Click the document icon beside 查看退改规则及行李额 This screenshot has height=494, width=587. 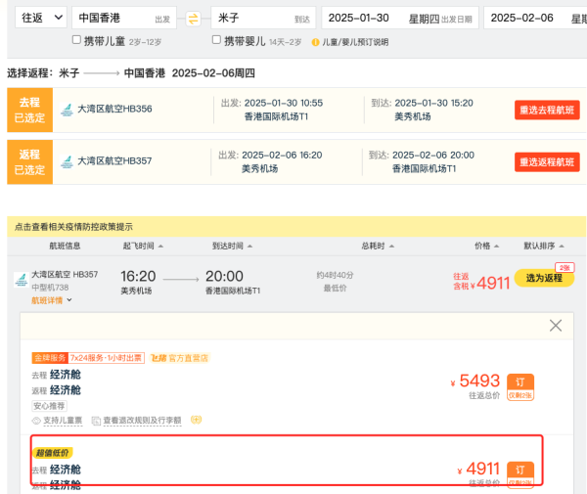tap(96, 421)
